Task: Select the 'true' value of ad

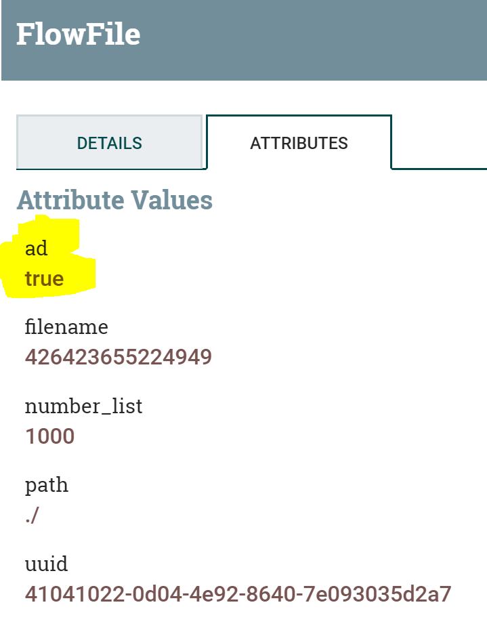Action: click(45, 278)
